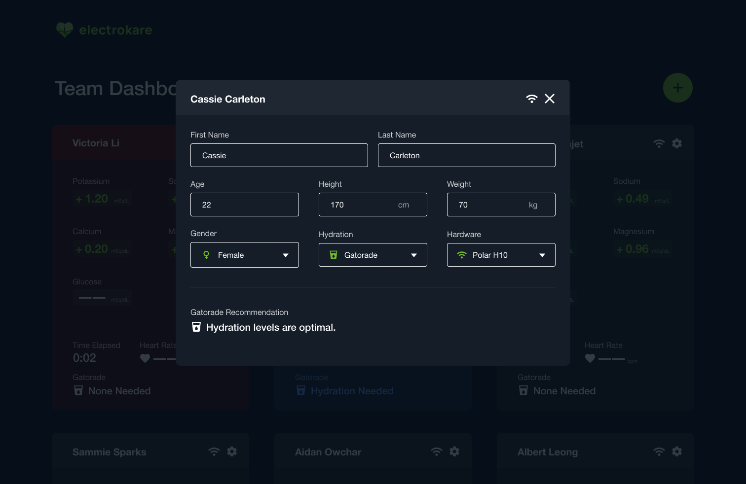Click the Sodium +0.49 value
The height and width of the screenshot is (484, 746).
tap(633, 199)
